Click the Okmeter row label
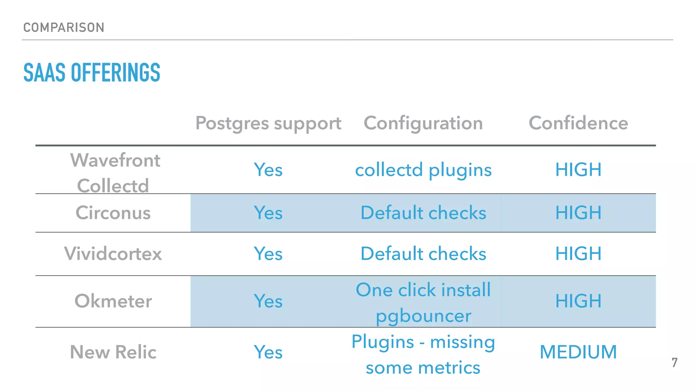Viewport: 695px width, 391px height. click(113, 301)
